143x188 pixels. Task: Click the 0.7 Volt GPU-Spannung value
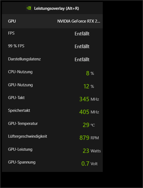click(89, 164)
